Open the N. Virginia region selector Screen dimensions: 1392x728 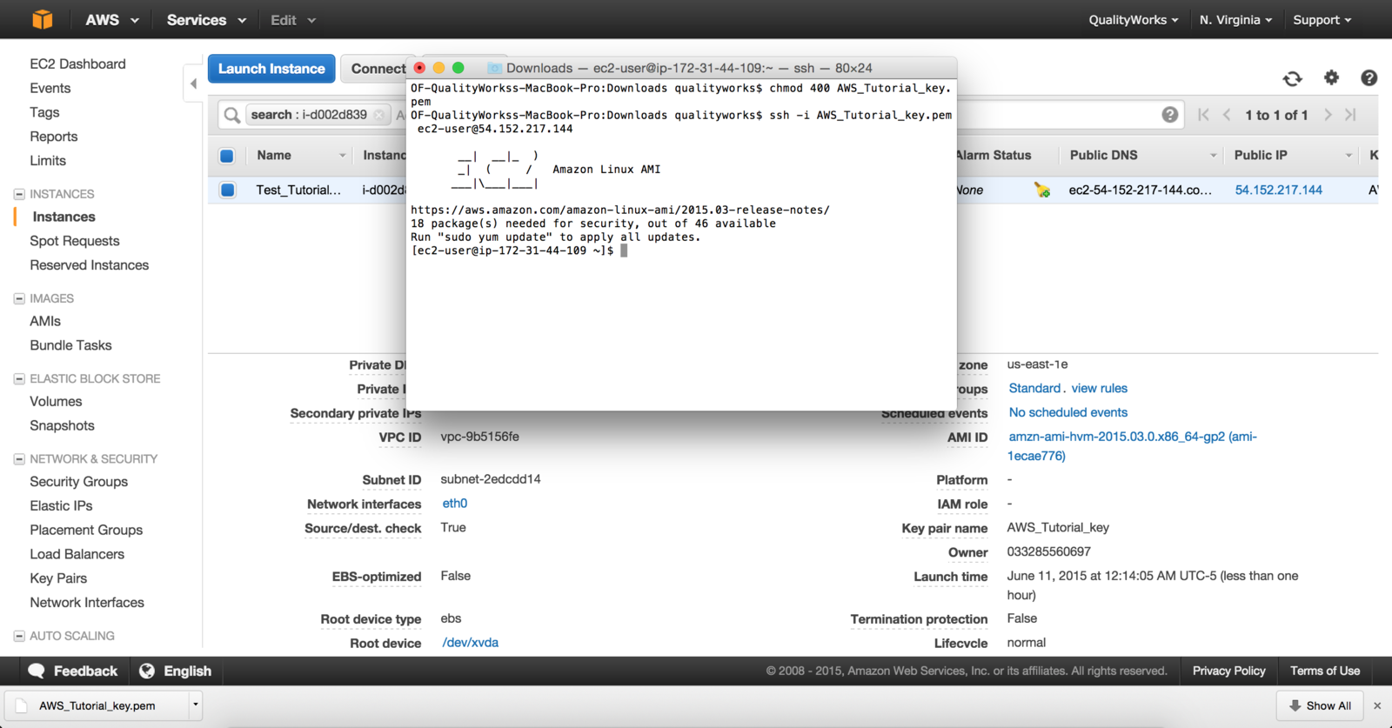pyautogui.click(x=1235, y=19)
